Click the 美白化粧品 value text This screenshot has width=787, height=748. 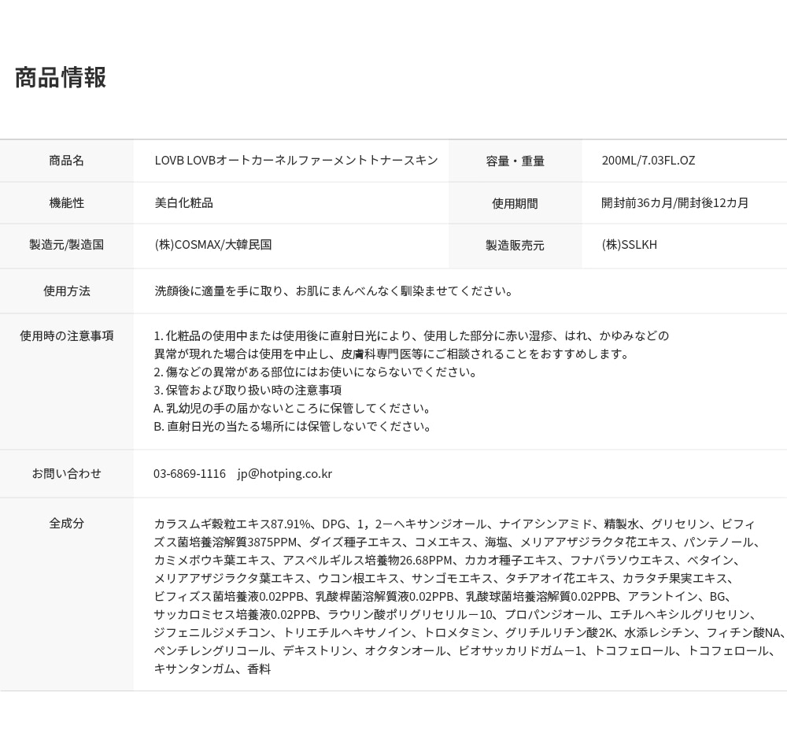tap(183, 203)
